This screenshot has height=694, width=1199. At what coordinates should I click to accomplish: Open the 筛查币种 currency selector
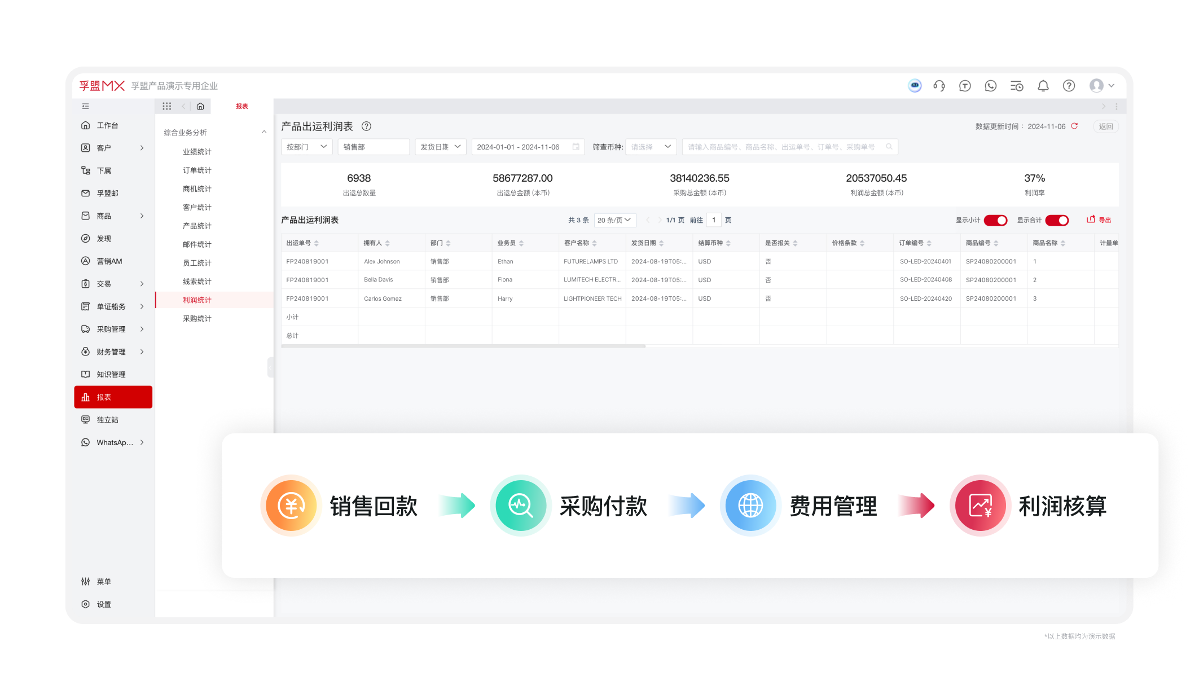(x=650, y=146)
